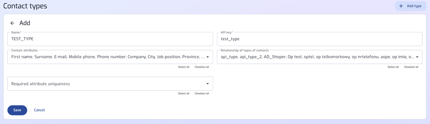Open the Contact attributes multi-select list
This screenshot has width=430, height=124.
(x=110, y=57)
